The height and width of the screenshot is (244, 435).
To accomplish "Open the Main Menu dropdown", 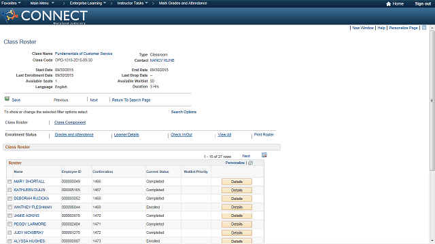I will [x=42, y=3].
